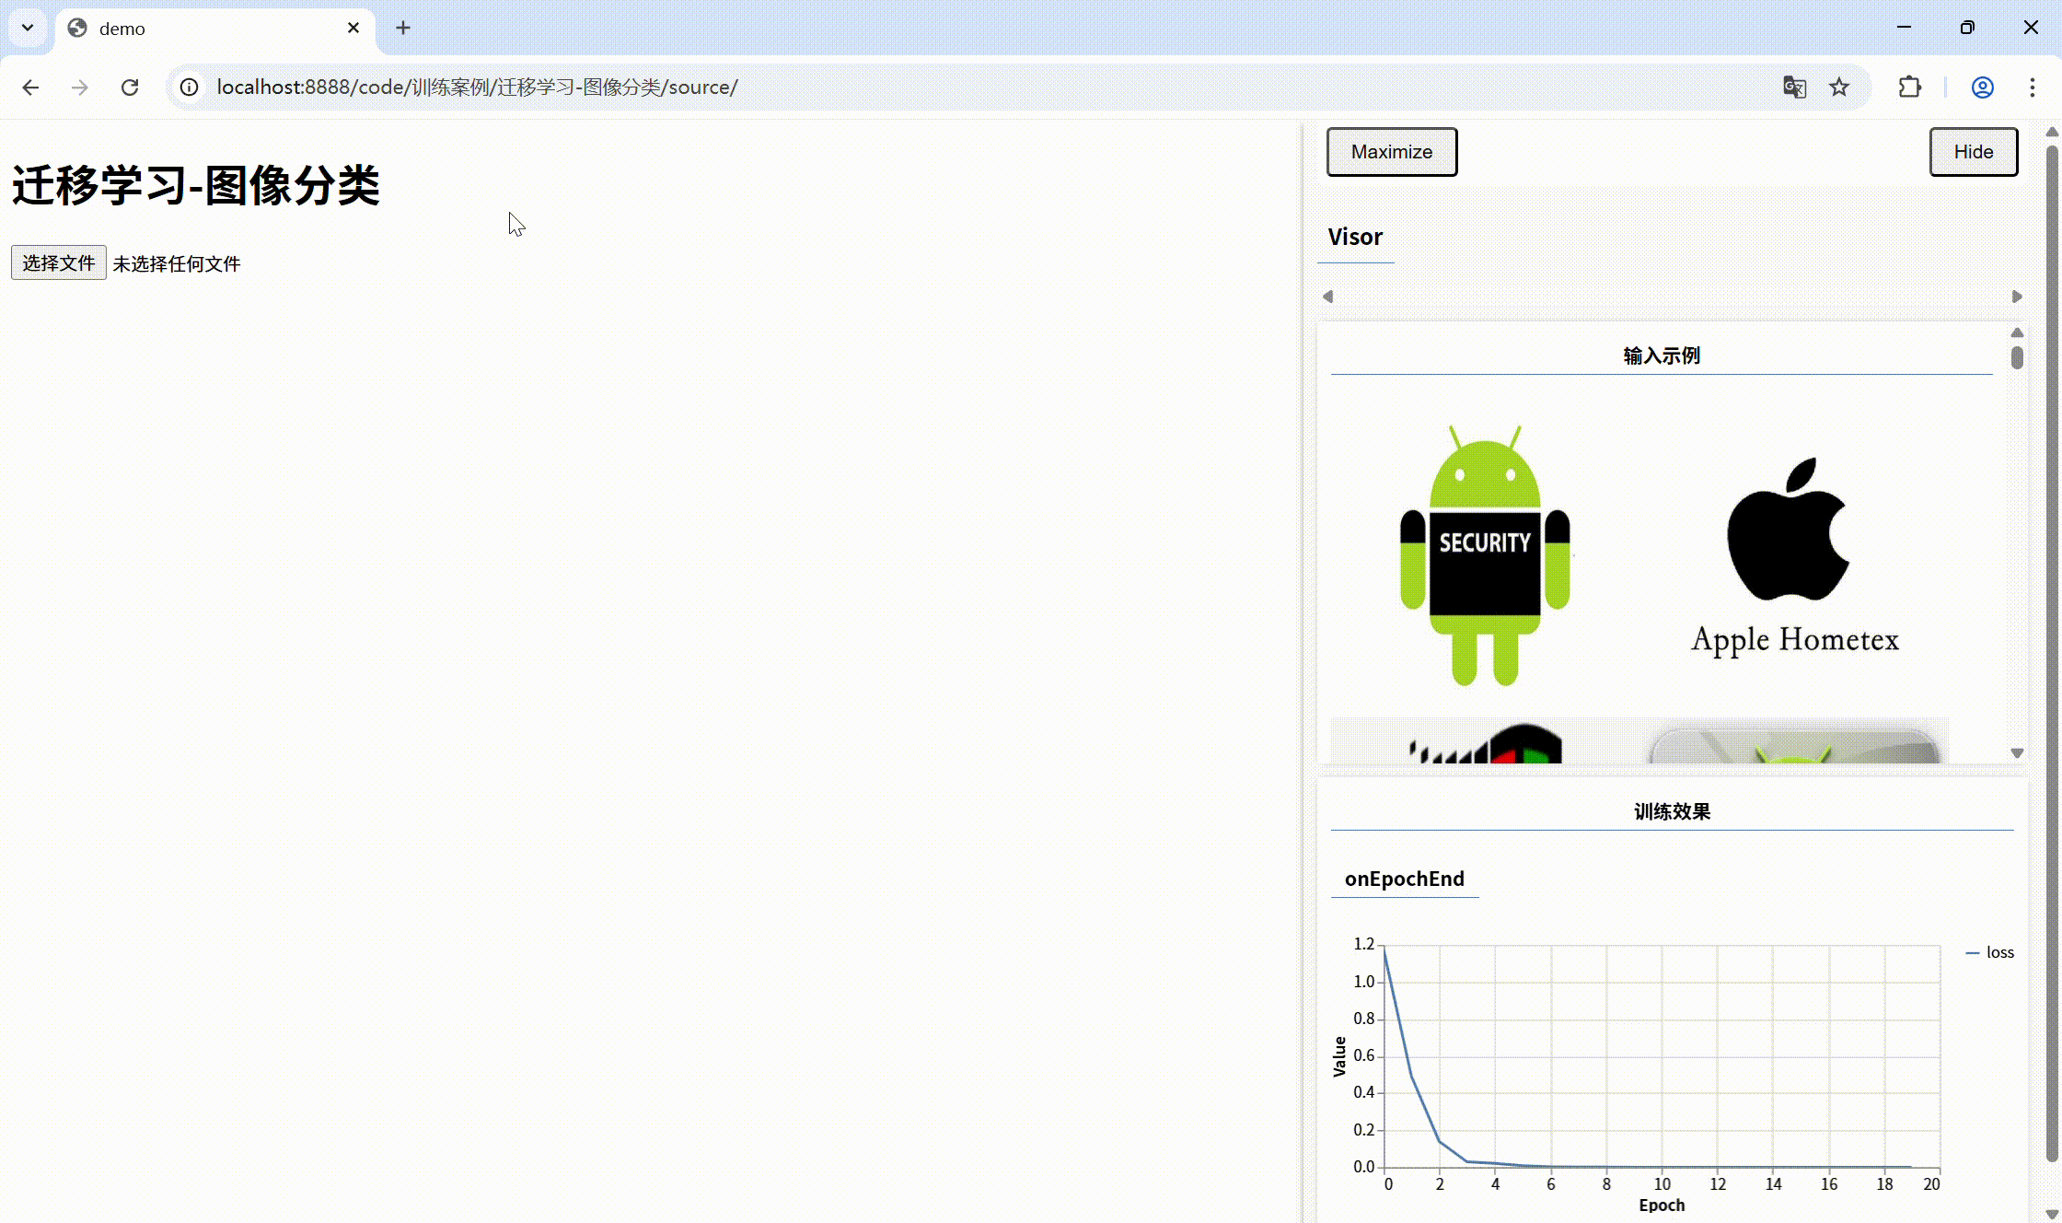
Task: Click the 选择文件 file chooser button
Action: click(59, 263)
